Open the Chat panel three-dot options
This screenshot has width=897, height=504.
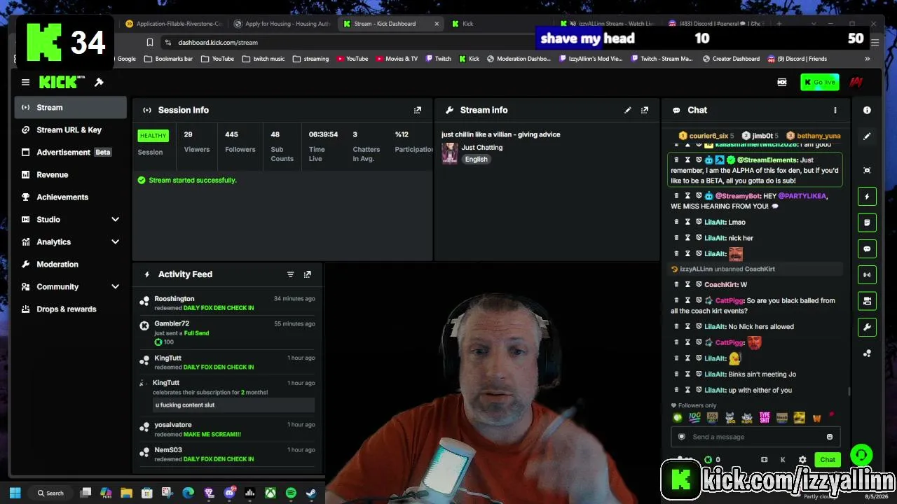click(835, 110)
